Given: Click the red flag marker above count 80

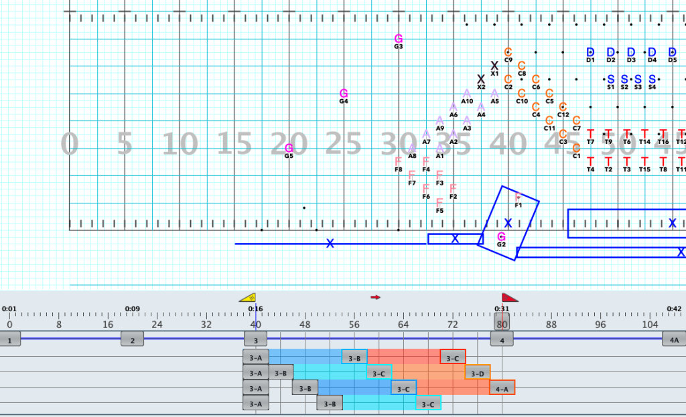Looking at the screenshot, I should pyautogui.click(x=507, y=297).
